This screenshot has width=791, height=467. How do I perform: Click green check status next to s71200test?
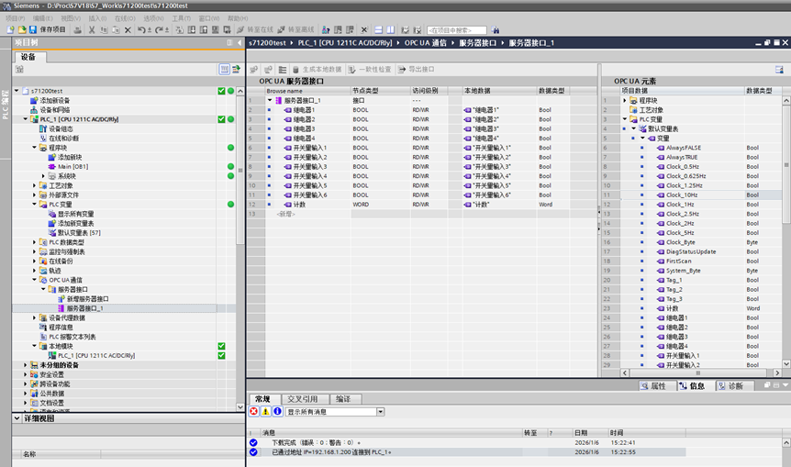[221, 91]
